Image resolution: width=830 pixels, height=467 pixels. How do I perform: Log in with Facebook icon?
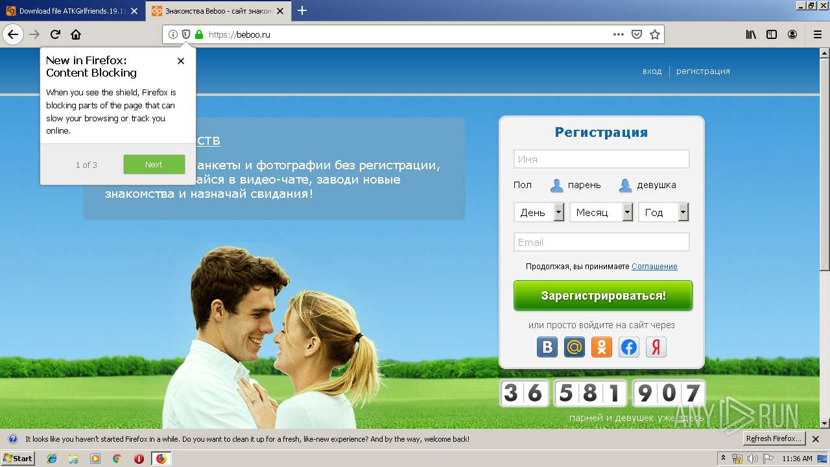[x=629, y=347]
